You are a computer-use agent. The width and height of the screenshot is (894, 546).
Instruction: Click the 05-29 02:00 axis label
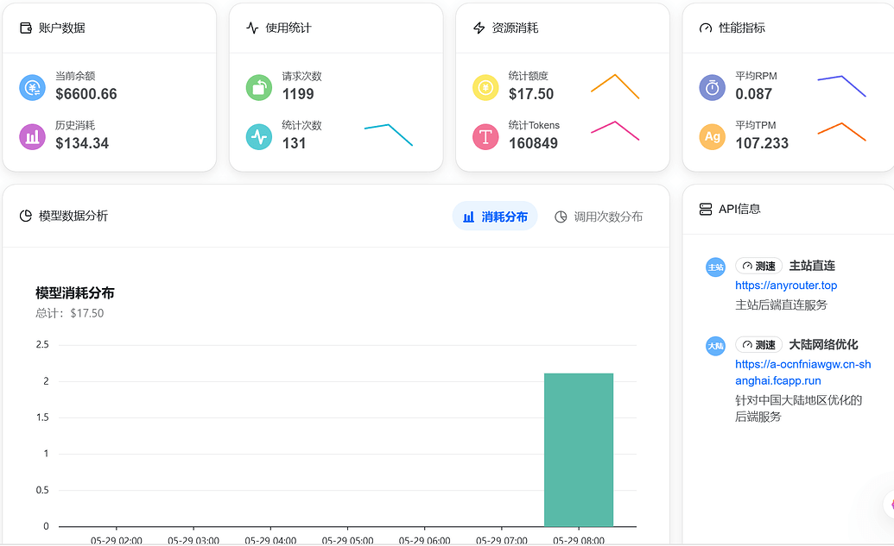point(117,540)
